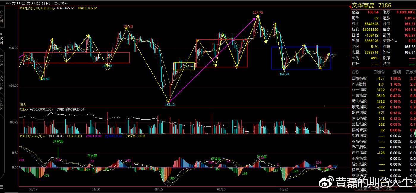Click the OPID 24062920.00 label

[x=70, y=110]
